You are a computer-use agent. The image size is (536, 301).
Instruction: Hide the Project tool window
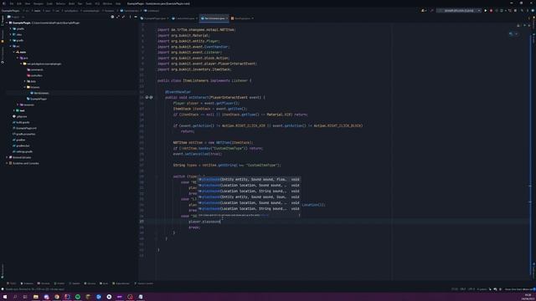(x=136, y=17)
